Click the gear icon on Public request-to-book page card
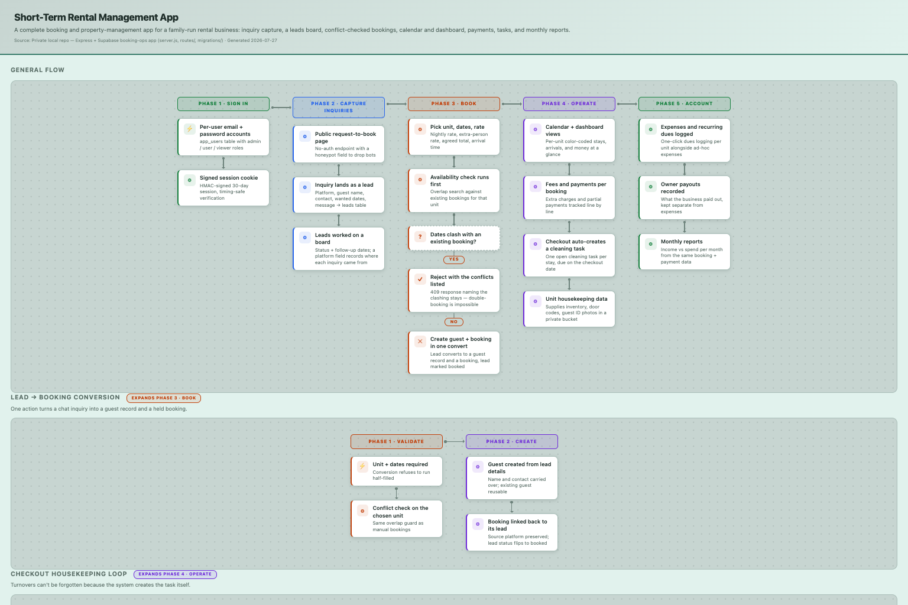 [305, 136]
